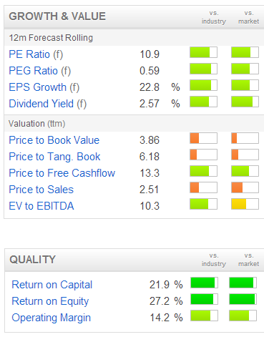Click PE Ratio vs. industry green bar

(203, 52)
